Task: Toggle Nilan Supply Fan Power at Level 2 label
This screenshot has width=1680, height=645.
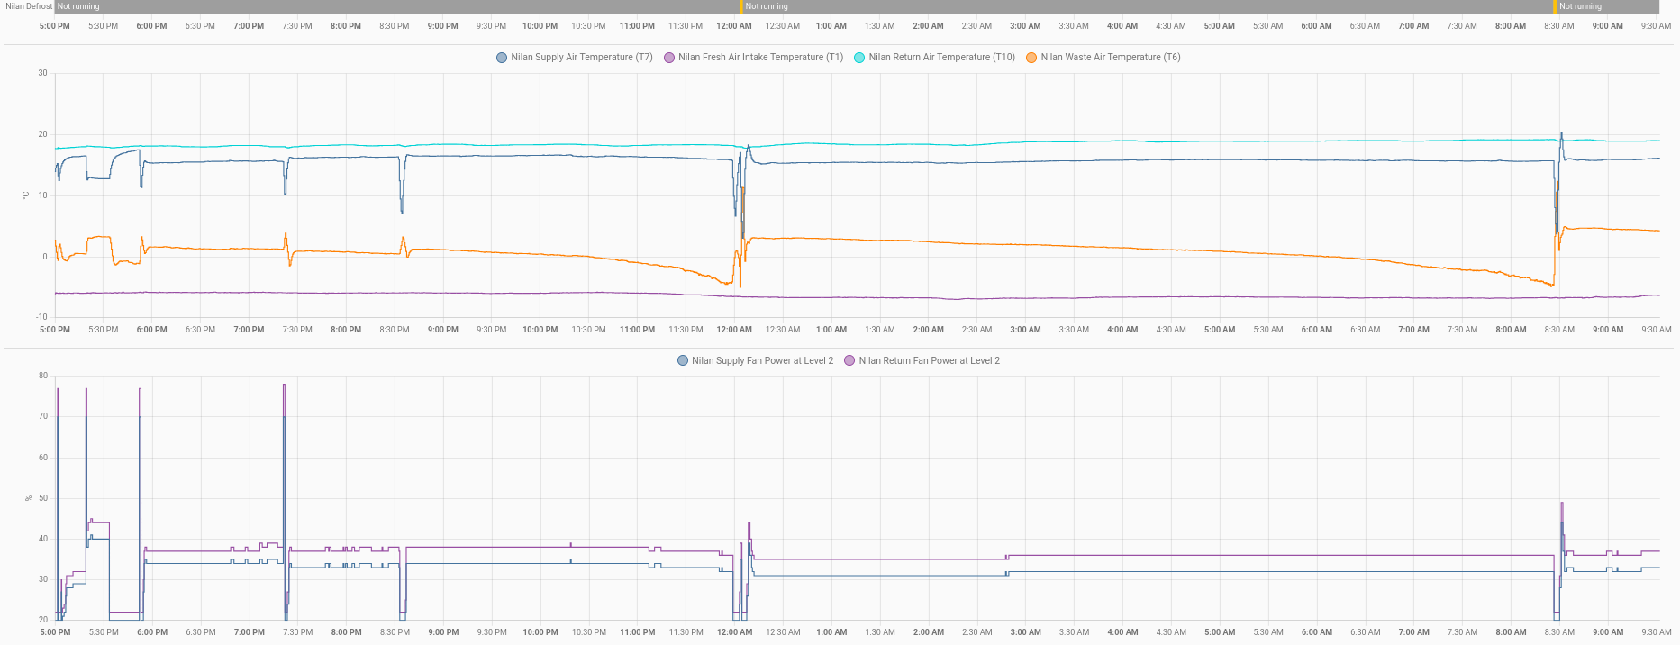Action: 762,361
